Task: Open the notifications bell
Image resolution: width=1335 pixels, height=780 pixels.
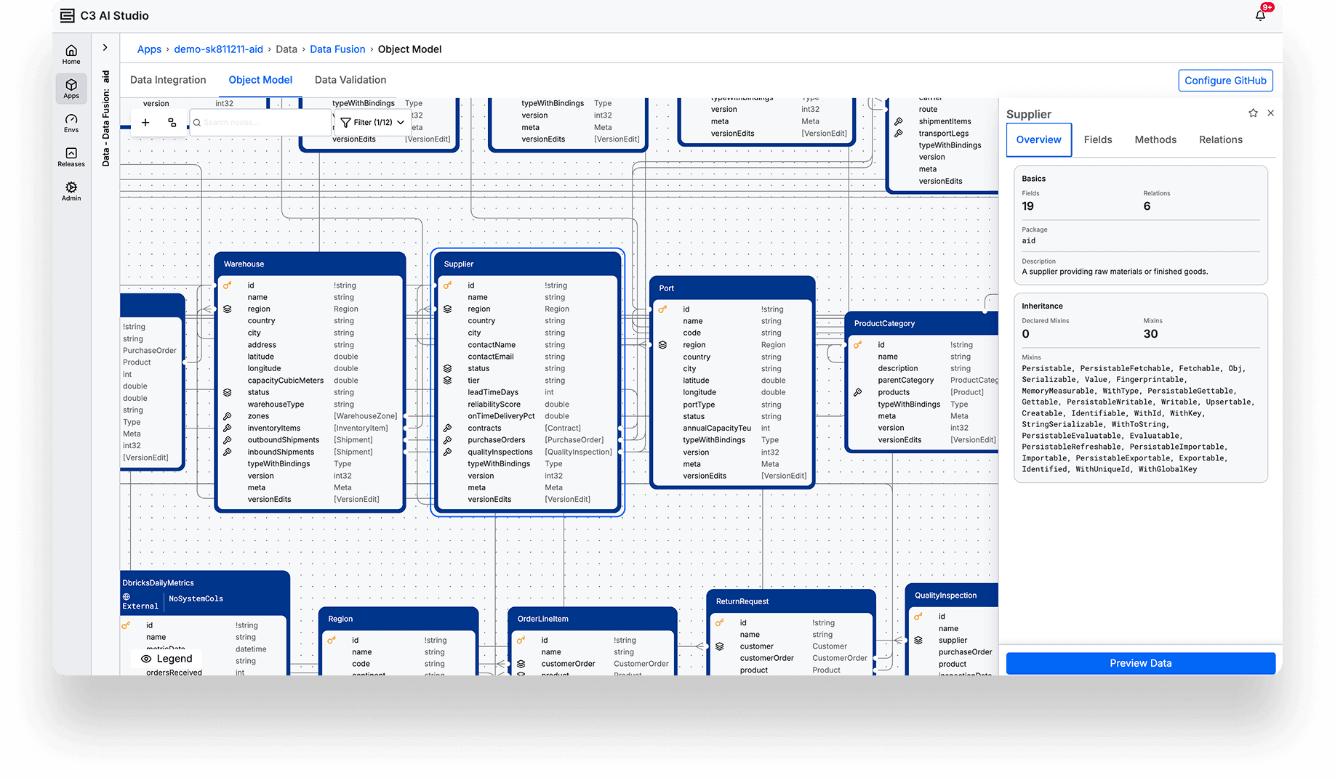Action: 1260,15
